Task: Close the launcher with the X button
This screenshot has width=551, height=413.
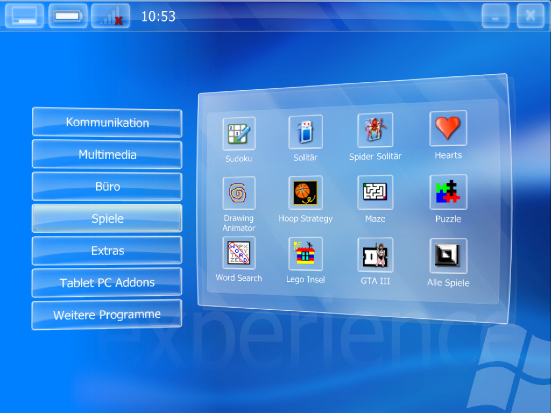Action: [530, 16]
